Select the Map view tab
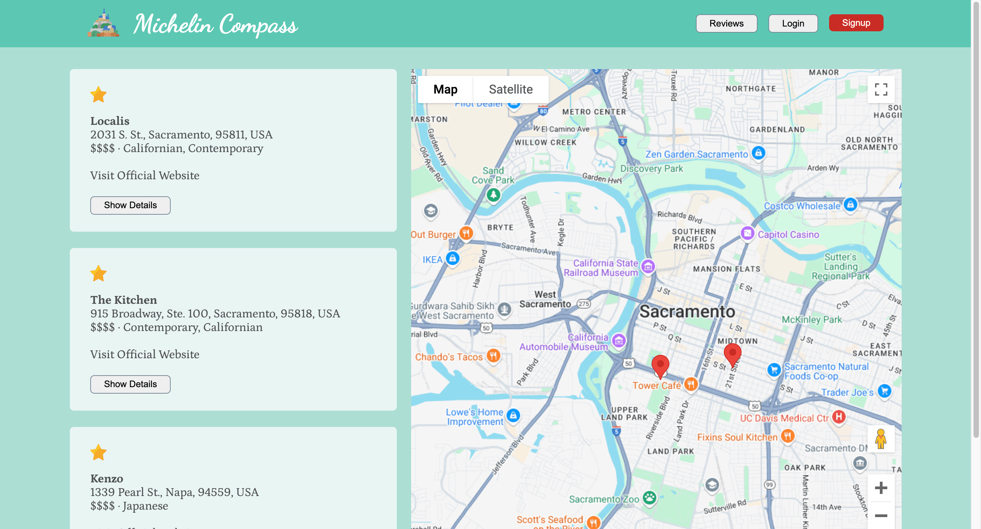The image size is (981, 529). pos(445,89)
